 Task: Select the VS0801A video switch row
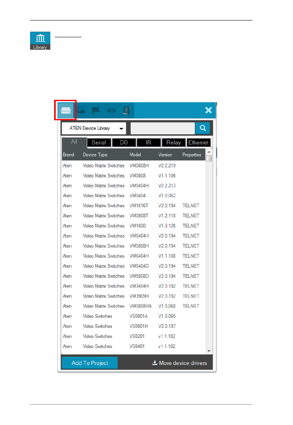point(133,316)
